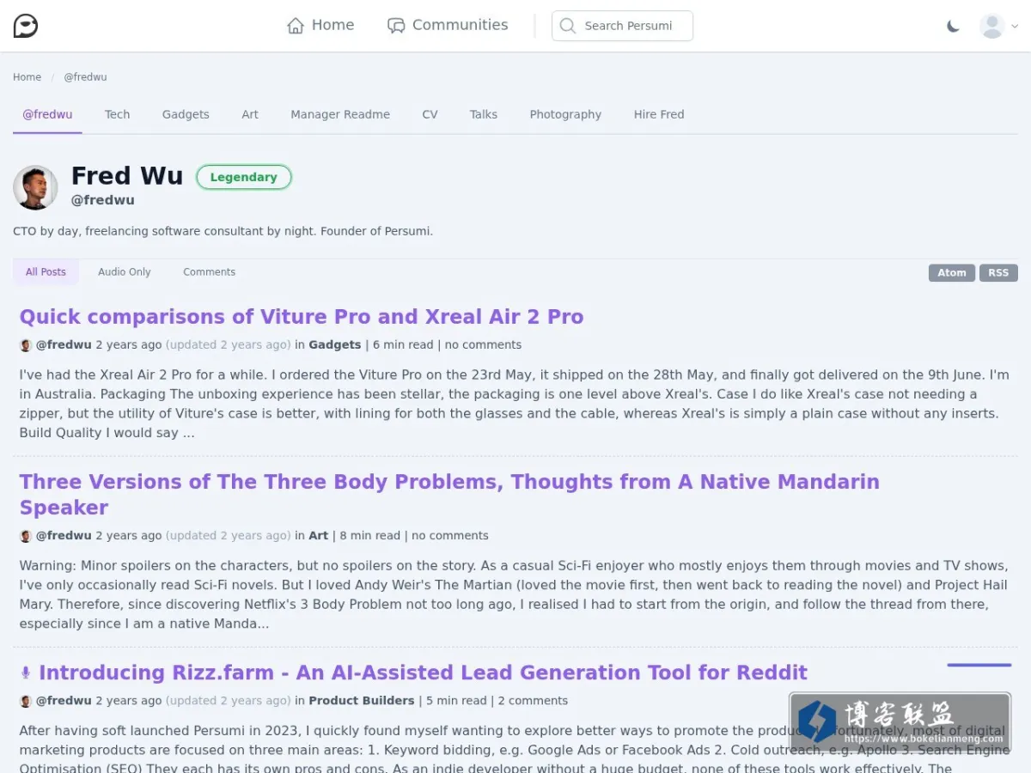Select the @fredwu profile tab
The height and width of the screenshot is (773, 1031).
pyautogui.click(x=47, y=114)
